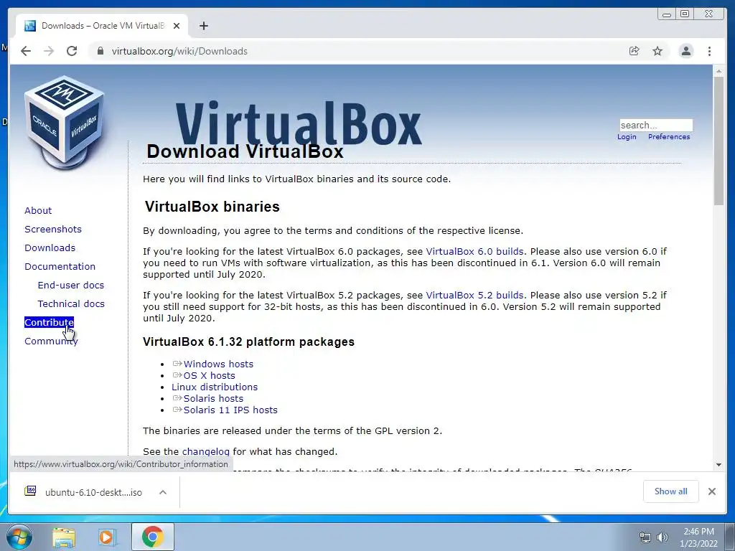Click the VirtualBox binaries heading
Viewport: 735px width, 551px height.
[212, 207]
